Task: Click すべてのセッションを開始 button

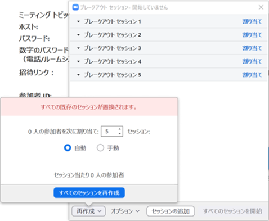Action: tap(232, 211)
